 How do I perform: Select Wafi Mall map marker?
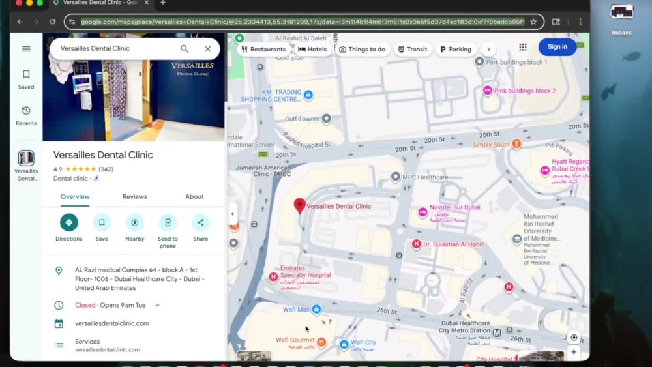[316, 309]
